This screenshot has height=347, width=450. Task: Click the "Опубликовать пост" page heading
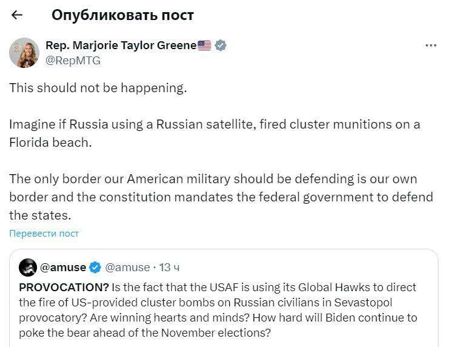point(123,15)
